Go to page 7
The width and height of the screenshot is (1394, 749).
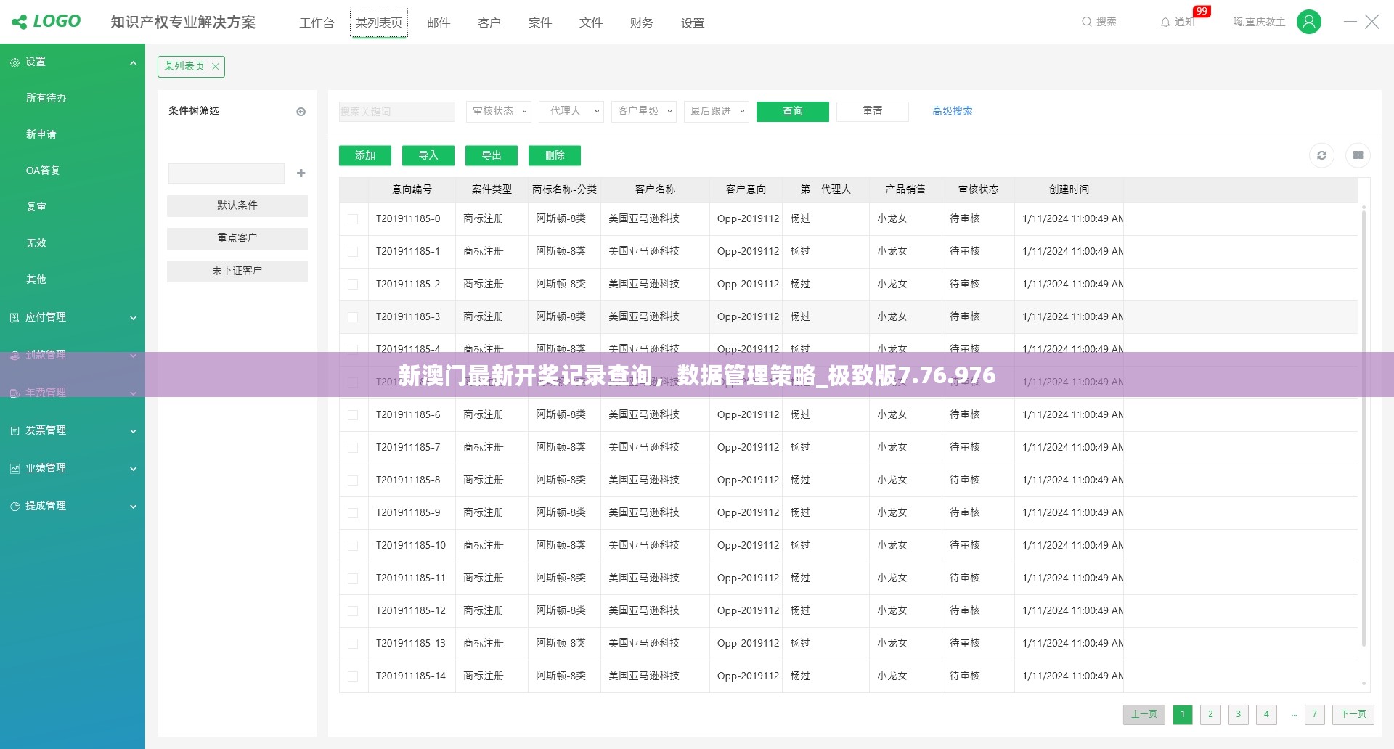1314,714
